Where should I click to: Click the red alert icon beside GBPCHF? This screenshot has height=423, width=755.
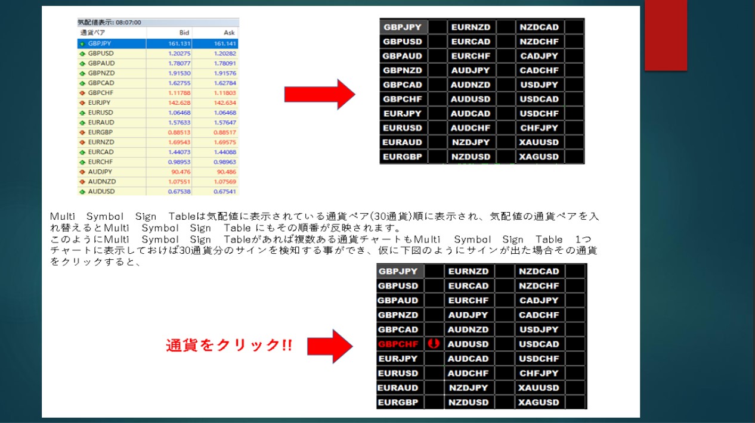click(434, 344)
